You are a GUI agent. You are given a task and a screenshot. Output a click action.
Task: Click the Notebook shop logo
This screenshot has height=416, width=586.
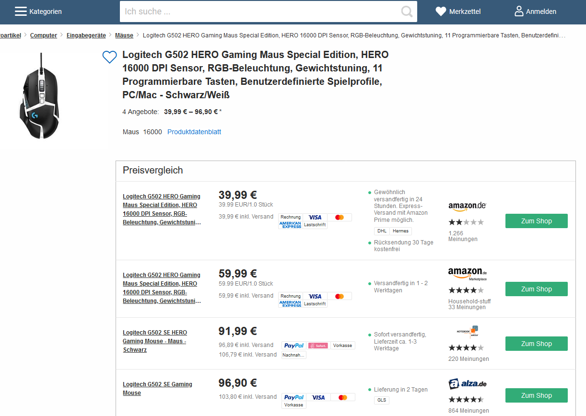(x=467, y=332)
